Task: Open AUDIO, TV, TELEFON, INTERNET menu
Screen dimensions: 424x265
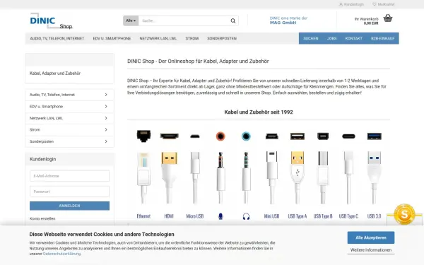Action: coord(57,38)
